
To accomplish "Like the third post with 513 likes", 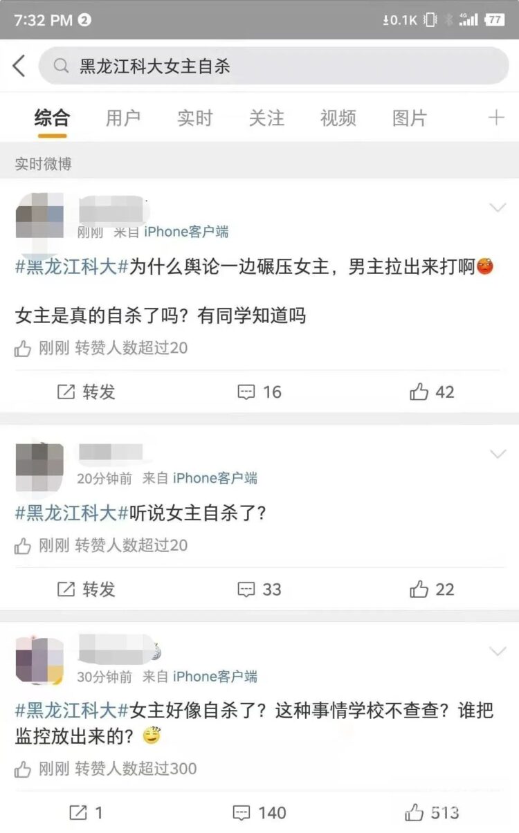I will tap(432, 812).
